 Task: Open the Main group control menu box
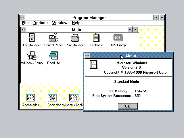[x=23, y=30]
